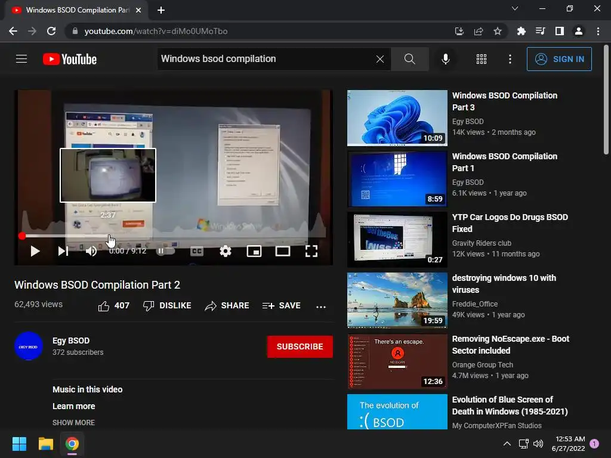Open Windows BSOD Compilation Part 3 thumbnail
Image resolution: width=611 pixels, height=458 pixels.
(397, 118)
